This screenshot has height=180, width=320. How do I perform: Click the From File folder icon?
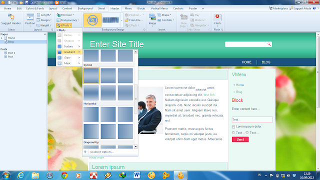[x=126, y=20]
